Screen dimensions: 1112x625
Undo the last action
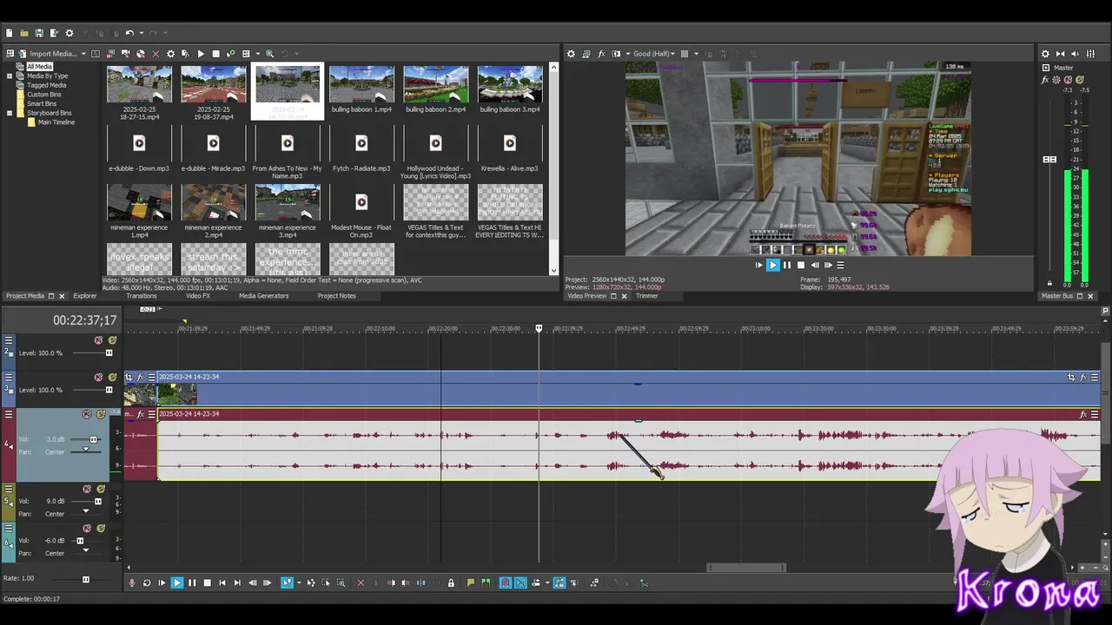point(129,33)
